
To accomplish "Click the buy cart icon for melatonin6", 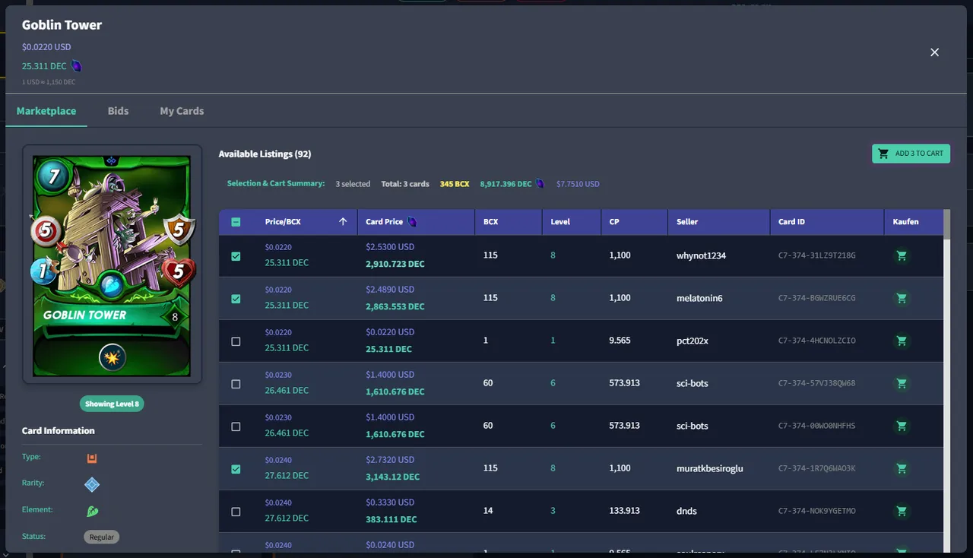I will tap(902, 299).
